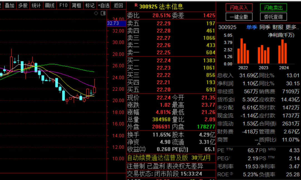This screenshot has height=180, width=301.
Task: Click the 一键全撤 cancel-all button
Action: click(239, 17)
